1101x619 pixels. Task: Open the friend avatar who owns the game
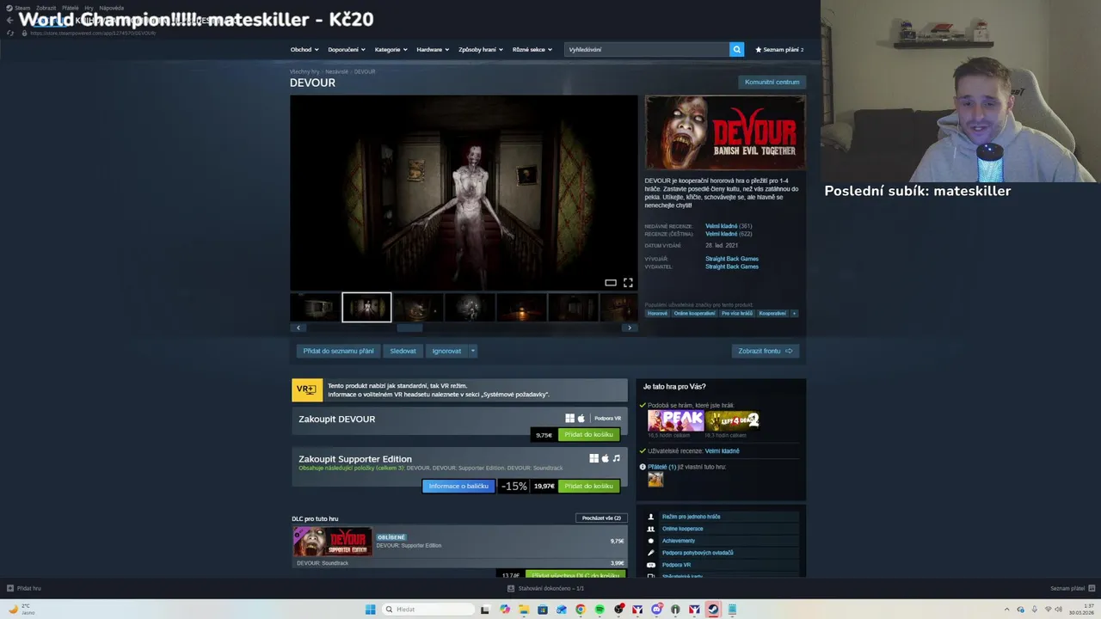655,480
